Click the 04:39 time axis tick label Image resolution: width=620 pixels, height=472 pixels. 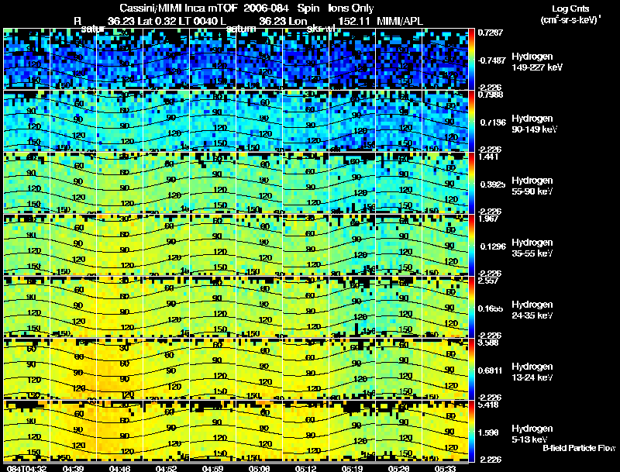click(73, 468)
